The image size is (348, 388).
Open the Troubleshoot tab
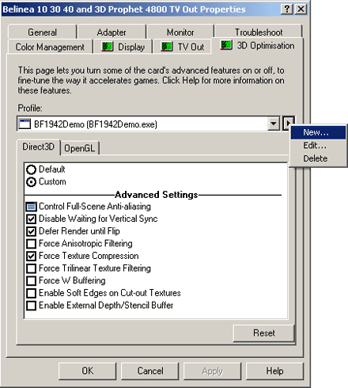pos(259,32)
